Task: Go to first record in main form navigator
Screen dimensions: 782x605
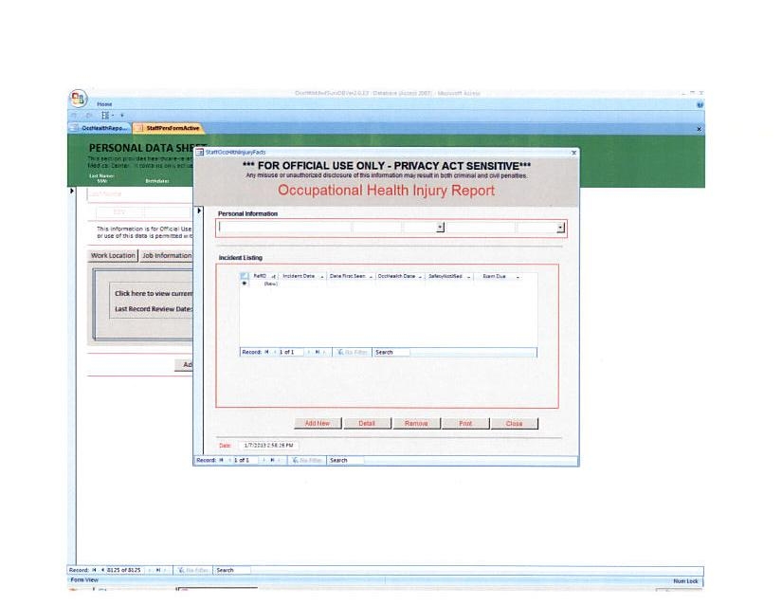Action: [94, 570]
